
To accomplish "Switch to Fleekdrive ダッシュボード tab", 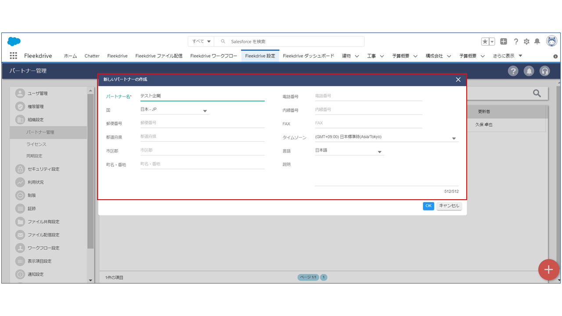I will (308, 56).
